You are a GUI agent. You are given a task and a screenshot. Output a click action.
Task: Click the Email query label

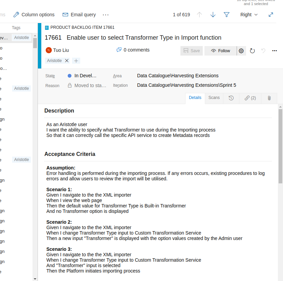click(83, 15)
